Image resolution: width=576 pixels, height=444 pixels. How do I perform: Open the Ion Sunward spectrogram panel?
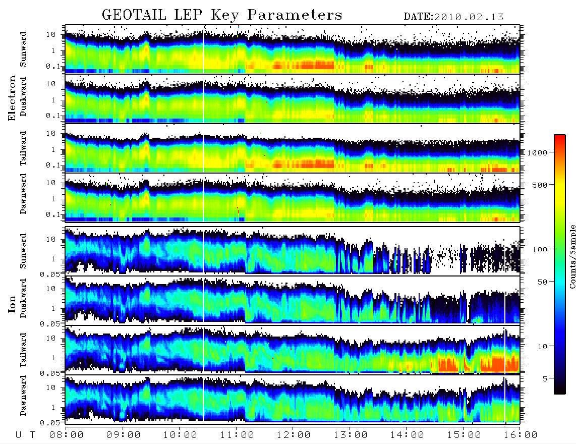[x=293, y=250]
